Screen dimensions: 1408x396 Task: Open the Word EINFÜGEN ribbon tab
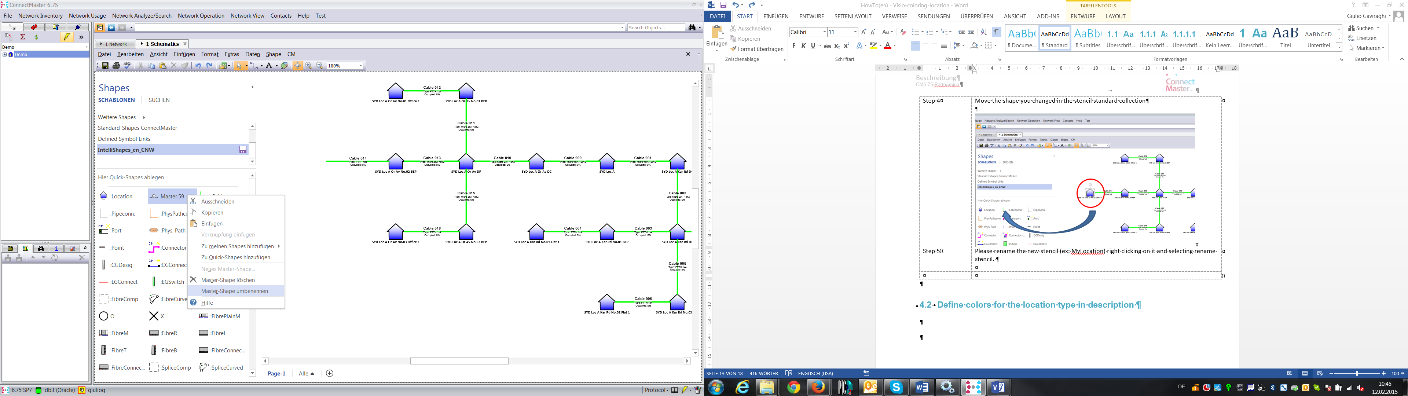(x=775, y=16)
